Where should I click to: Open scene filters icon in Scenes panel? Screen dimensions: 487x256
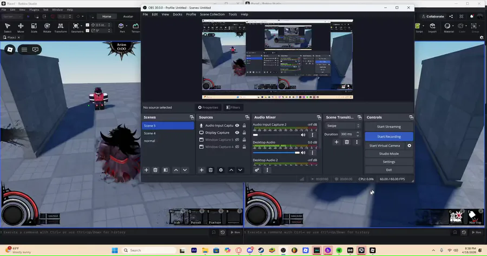coord(166,170)
